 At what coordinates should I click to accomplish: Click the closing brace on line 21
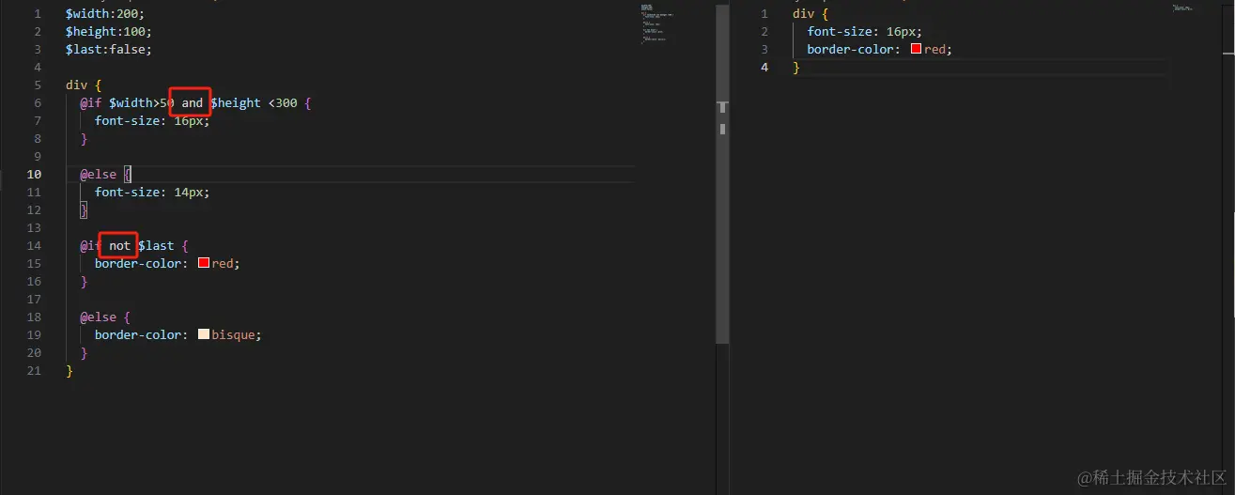69,370
